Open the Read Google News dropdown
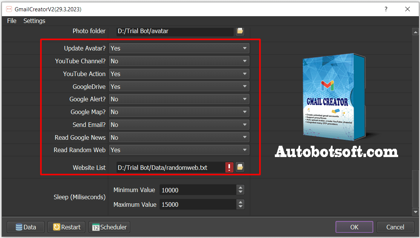 [179, 137]
